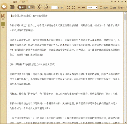Open a file with the folder icon
Screen dimensions: 127x124
[x=12, y=7]
